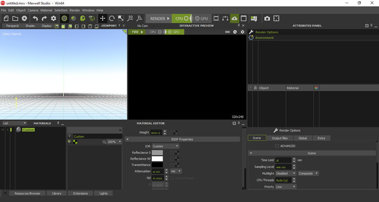Click the colored cube column header icon
Viewport: 379px width, 202px height.
pyautogui.click(x=316, y=88)
